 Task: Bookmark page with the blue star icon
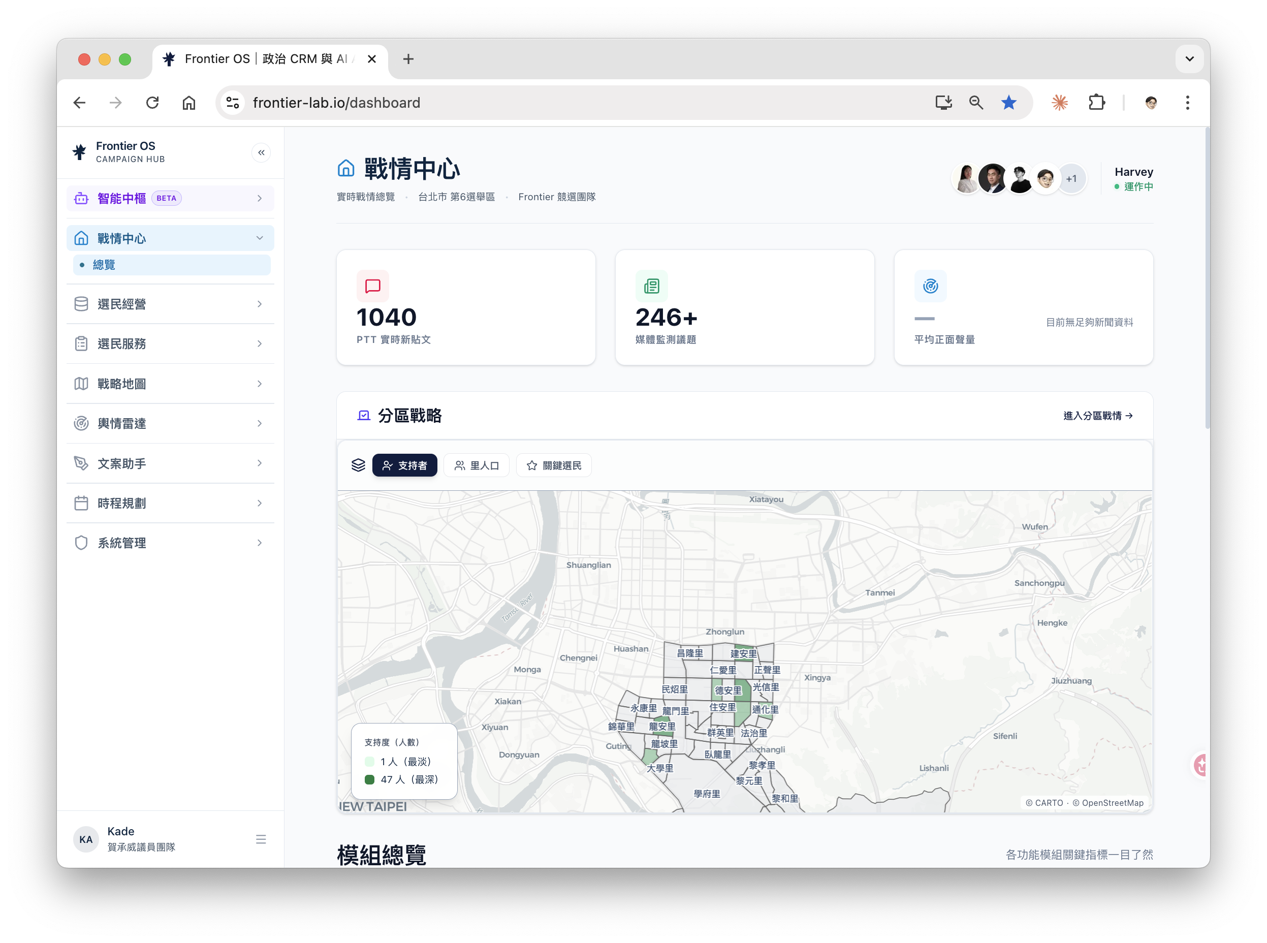click(x=1008, y=103)
